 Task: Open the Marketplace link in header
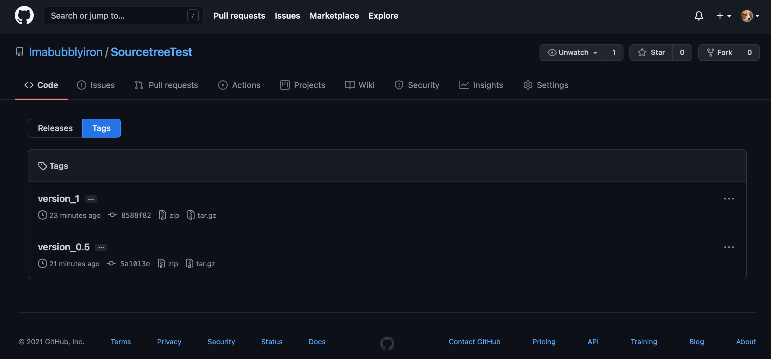(x=334, y=16)
